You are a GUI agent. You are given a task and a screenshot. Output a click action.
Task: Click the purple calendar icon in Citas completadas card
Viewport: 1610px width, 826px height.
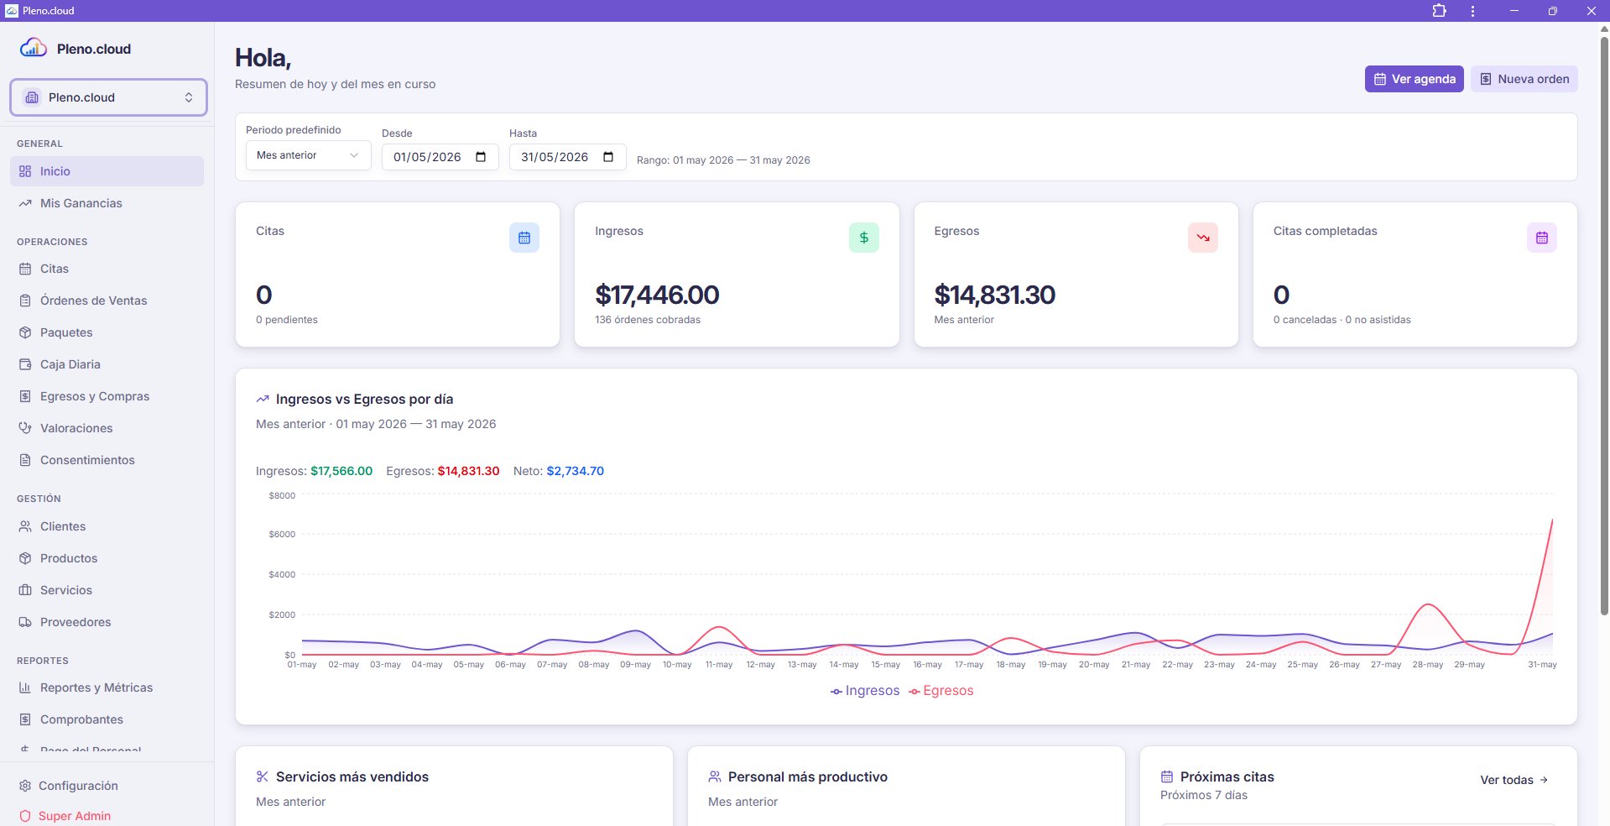click(x=1542, y=238)
